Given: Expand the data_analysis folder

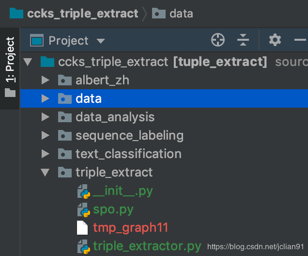Looking at the screenshot, I should coord(46,117).
